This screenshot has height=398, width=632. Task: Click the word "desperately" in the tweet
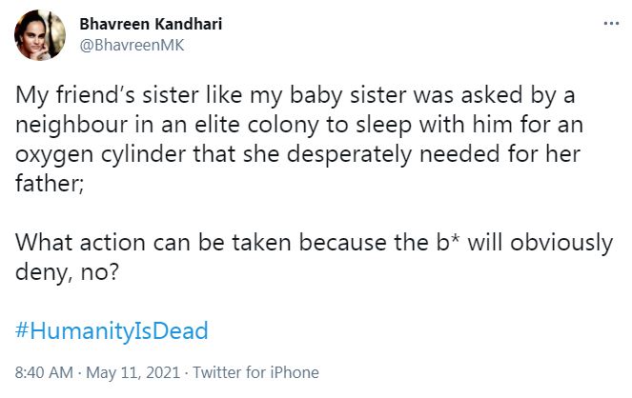tap(349, 155)
